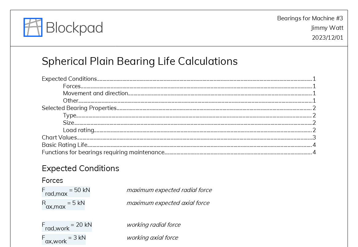Click the F rad,work = 20 kN equation

[67, 226]
